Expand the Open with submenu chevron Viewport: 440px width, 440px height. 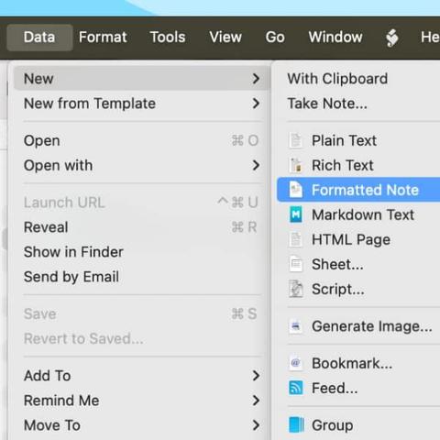point(256,165)
